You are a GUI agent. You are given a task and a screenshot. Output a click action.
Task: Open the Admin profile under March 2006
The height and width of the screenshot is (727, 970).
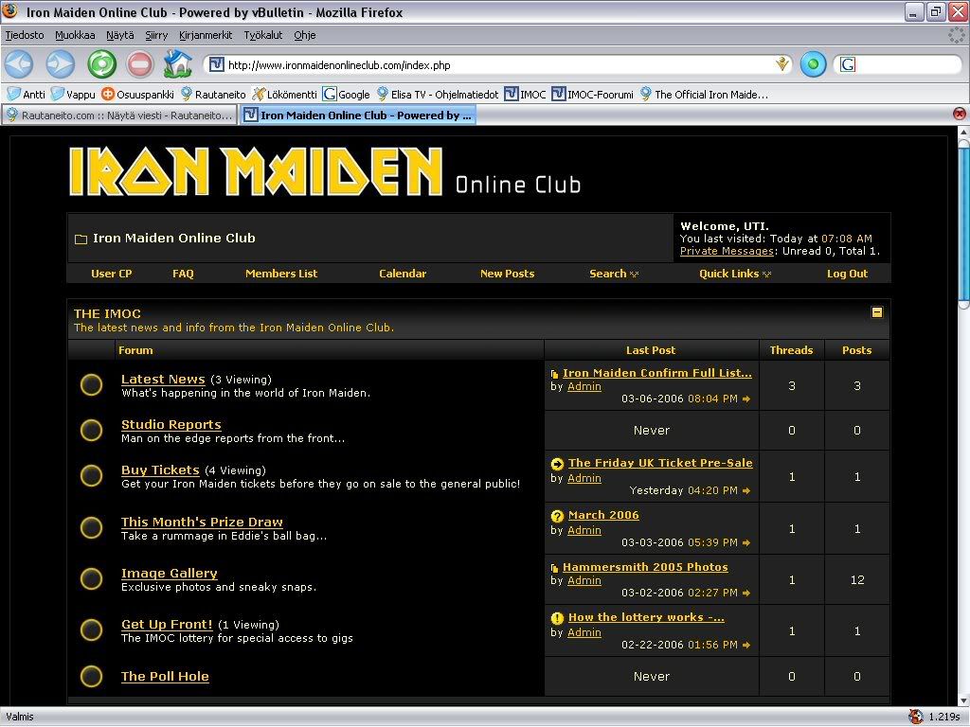(x=584, y=530)
